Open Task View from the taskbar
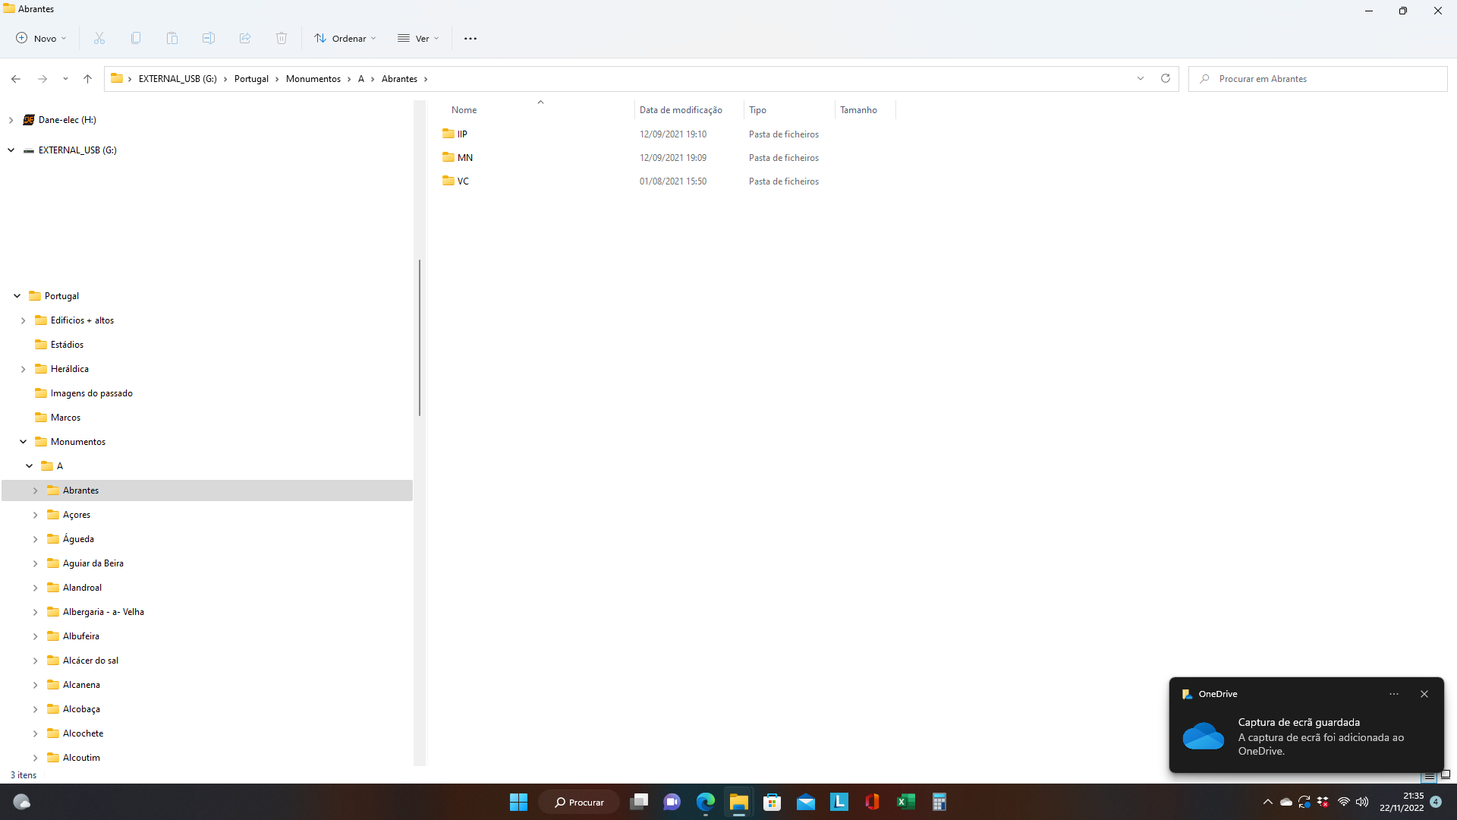 (x=639, y=802)
